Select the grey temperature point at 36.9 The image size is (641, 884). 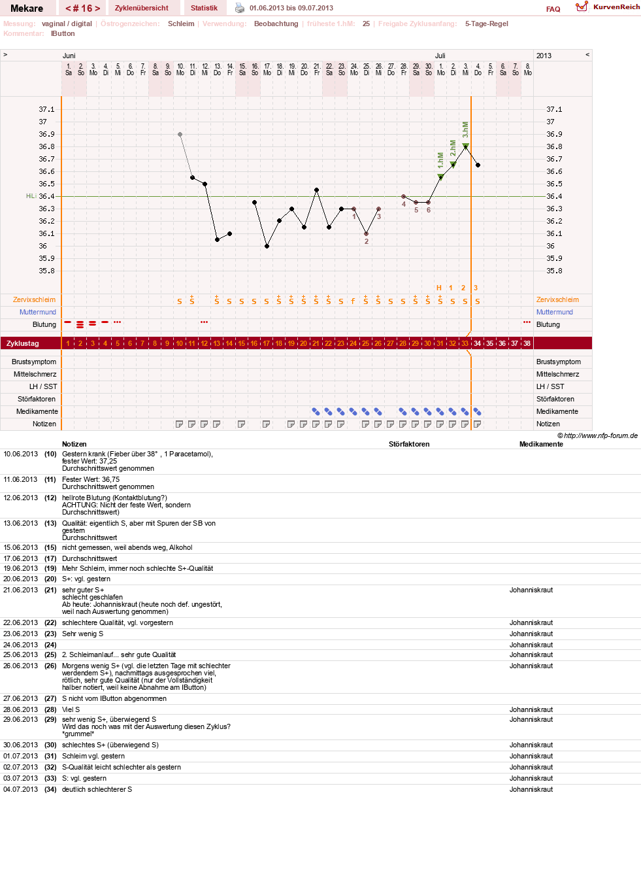(180, 135)
